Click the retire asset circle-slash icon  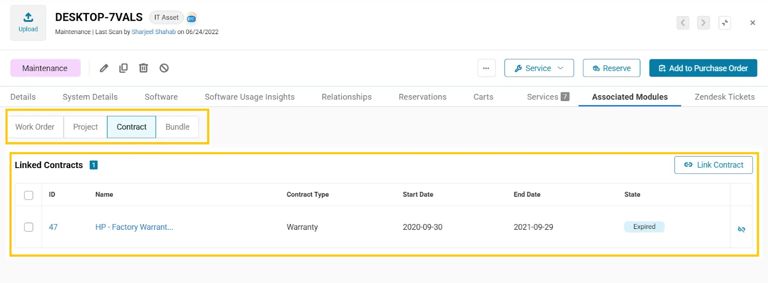(164, 68)
